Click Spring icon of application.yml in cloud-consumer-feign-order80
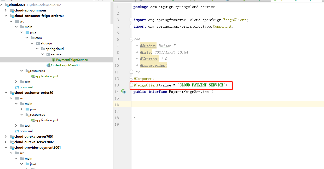 (x=33, y=76)
